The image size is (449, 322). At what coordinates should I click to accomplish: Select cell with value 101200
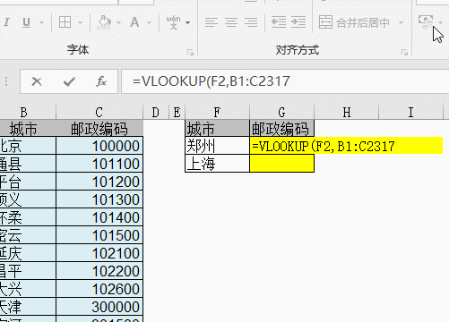pyautogui.click(x=99, y=182)
